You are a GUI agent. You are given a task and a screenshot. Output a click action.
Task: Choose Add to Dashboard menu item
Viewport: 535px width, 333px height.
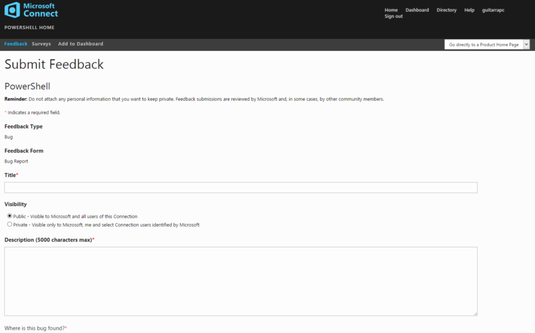[80, 43]
